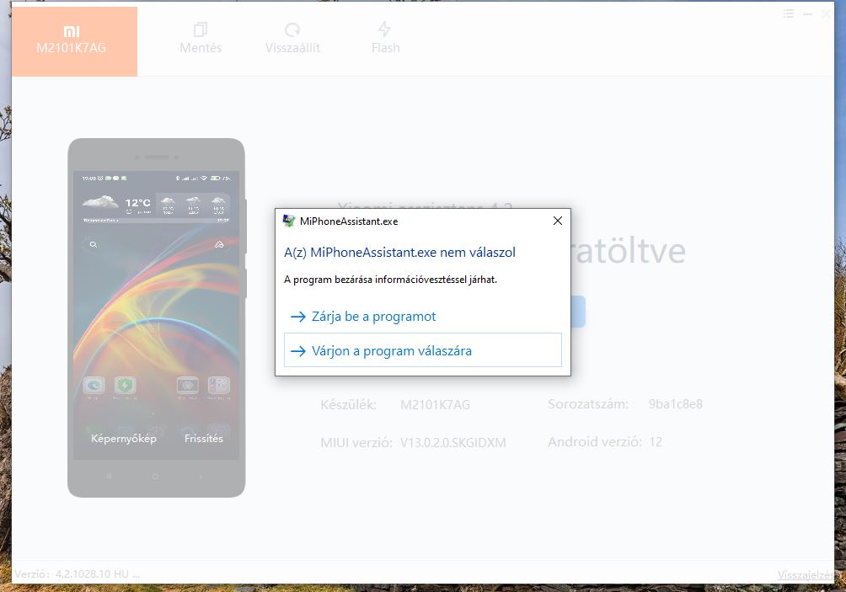The image size is (846, 592).
Task: Choose Várjon a program válaszára option
Action: [422, 350]
